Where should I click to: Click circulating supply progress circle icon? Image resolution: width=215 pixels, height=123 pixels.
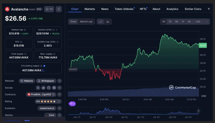(43, 70)
